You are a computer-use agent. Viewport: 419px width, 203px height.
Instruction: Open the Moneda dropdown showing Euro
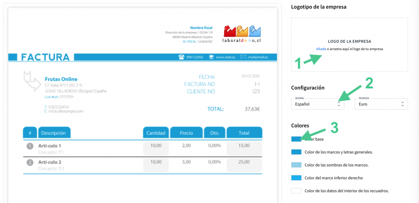coord(381,104)
